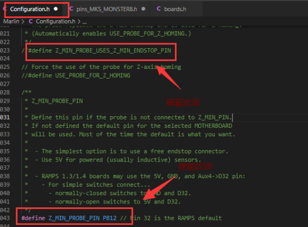Click 'Automatically enables USE_PROBE_FOR_Z_HOMING' comment
Screen dimensions: 308x227
[111, 34]
